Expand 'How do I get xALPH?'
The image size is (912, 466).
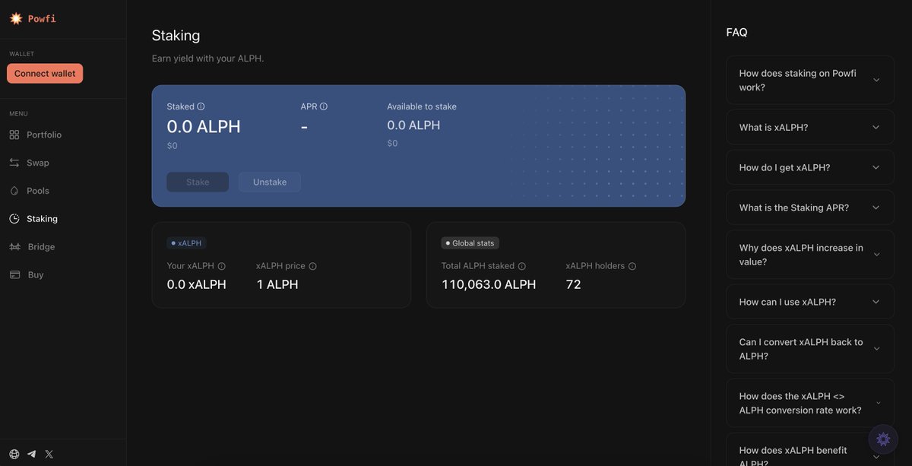810,167
